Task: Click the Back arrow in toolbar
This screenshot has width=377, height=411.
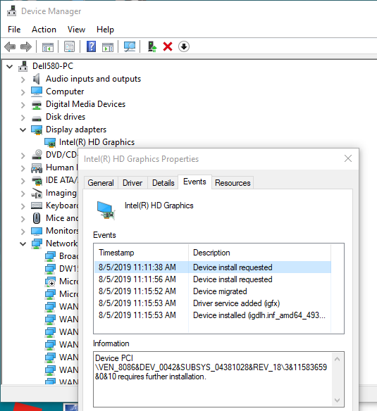Action: click(x=10, y=47)
